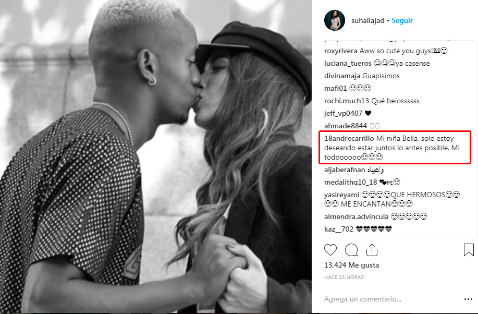Open the comment speech bubble icon
This screenshot has height=314, width=478.
point(351,250)
